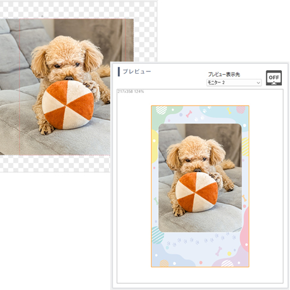Toggle the OFF monitor preview button
Screen dimensions: 290x290
tap(274, 78)
